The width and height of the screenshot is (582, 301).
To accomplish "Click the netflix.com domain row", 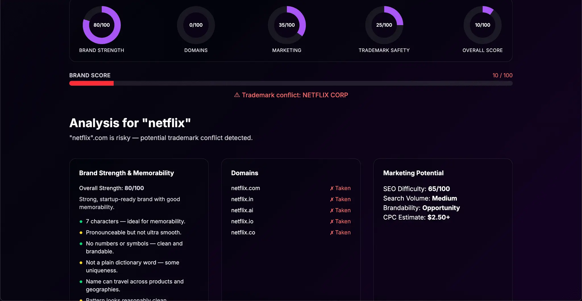I will tap(291, 188).
